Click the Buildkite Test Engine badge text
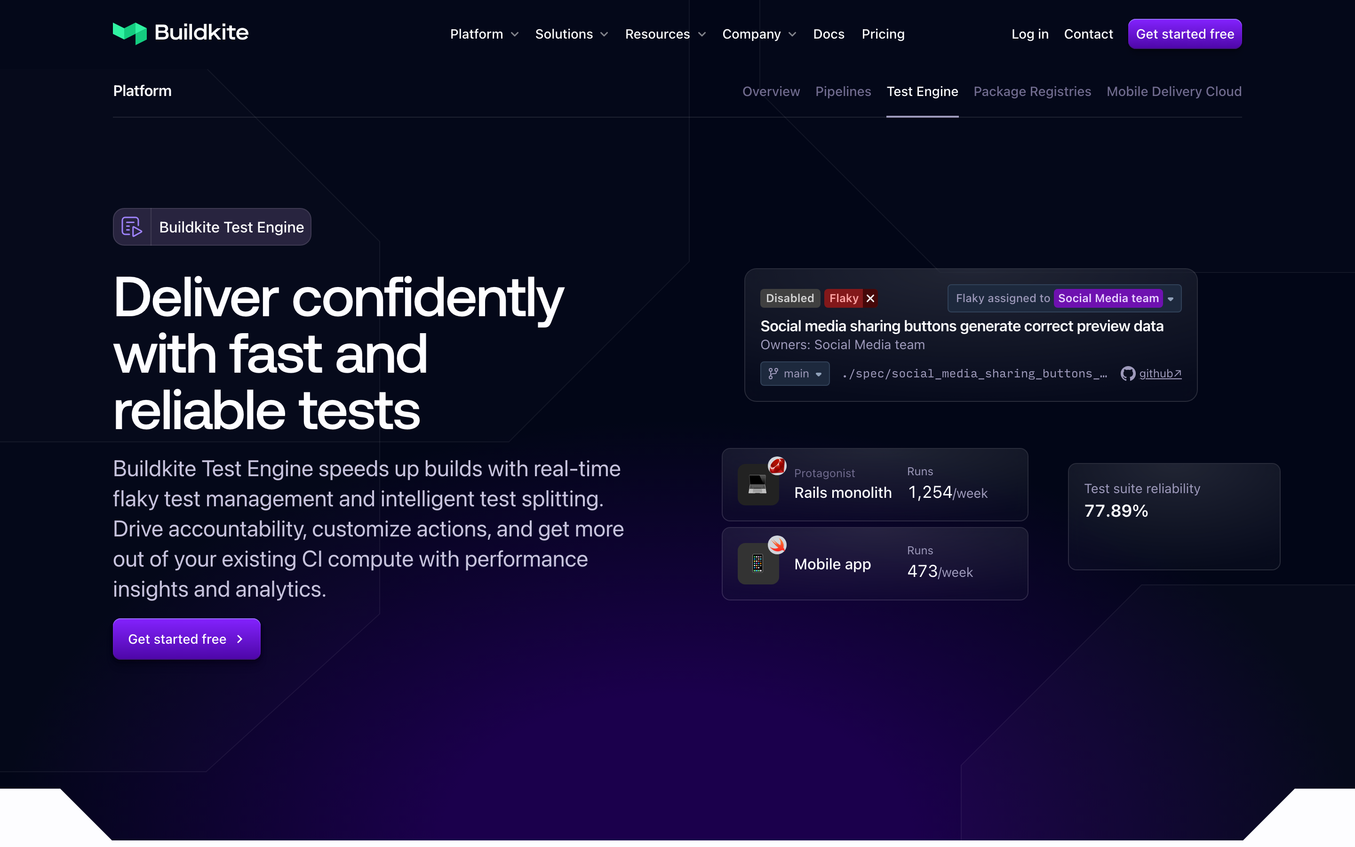 pyautogui.click(x=231, y=227)
